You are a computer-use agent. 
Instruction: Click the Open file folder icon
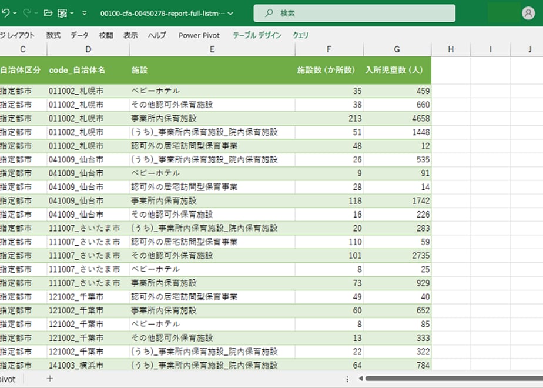[x=48, y=13]
